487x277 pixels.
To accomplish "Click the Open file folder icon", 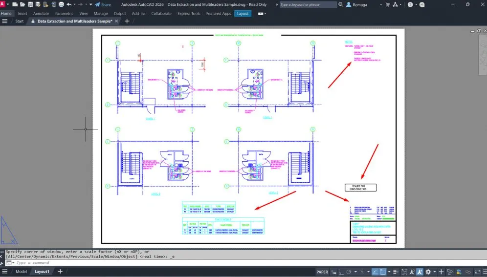I will 23,4.
